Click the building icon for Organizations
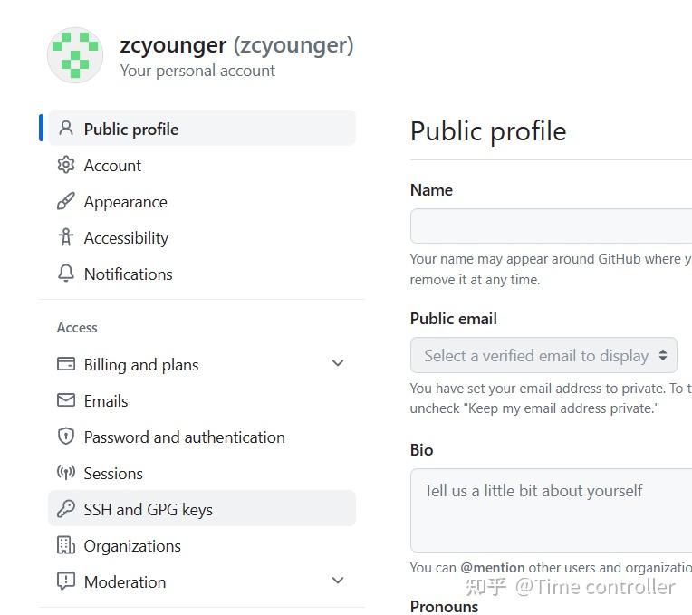 click(x=65, y=545)
